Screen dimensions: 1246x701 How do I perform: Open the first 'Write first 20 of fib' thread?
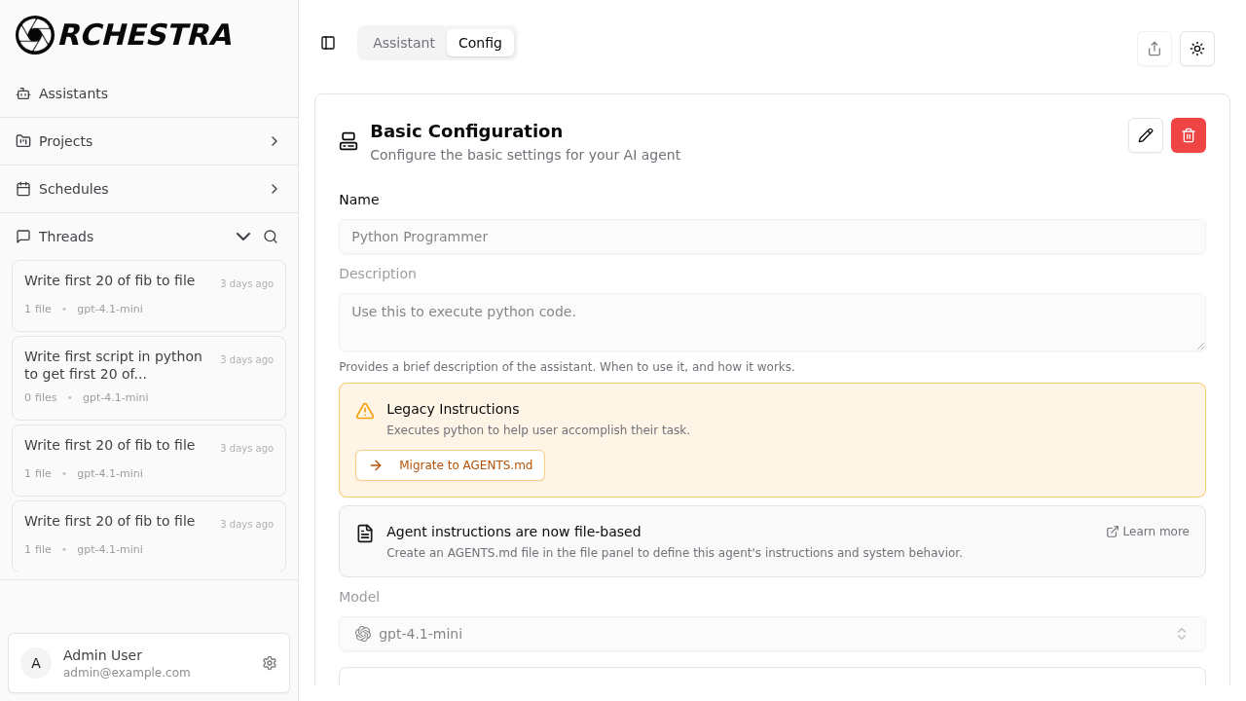point(149,296)
